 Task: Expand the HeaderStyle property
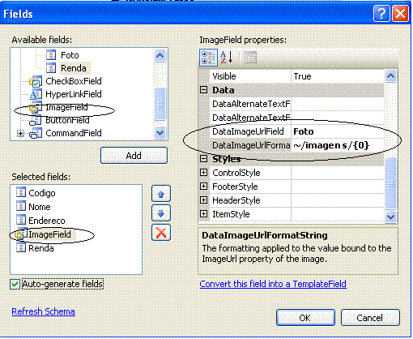pyautogui.click(x=204, y=200)
